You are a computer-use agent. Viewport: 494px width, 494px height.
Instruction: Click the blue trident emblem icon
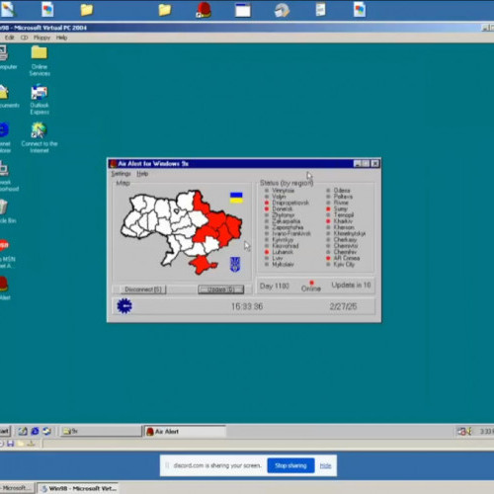click(x=235, y=264)
